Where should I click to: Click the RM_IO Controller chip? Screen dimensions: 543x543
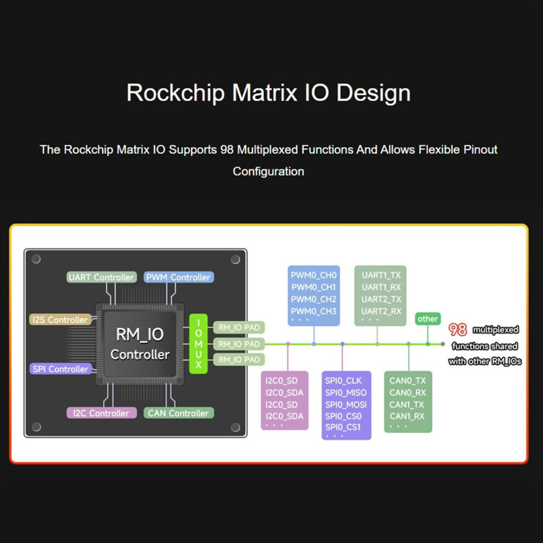pos(140,344)
